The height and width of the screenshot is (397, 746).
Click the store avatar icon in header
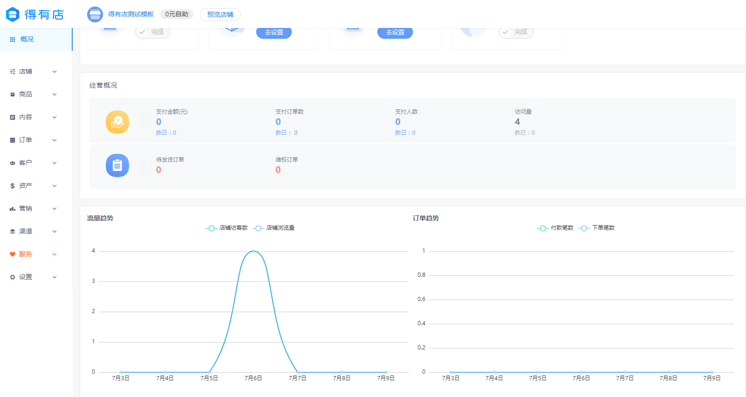[x=95, y=14]
